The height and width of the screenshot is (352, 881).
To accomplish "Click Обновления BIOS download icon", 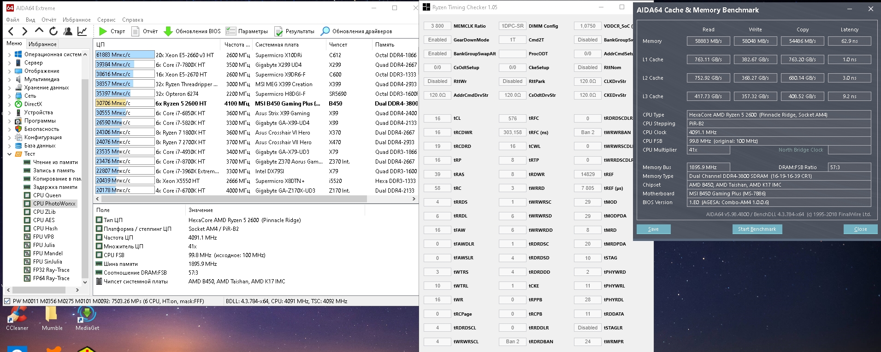I will (x=168, y=31).
